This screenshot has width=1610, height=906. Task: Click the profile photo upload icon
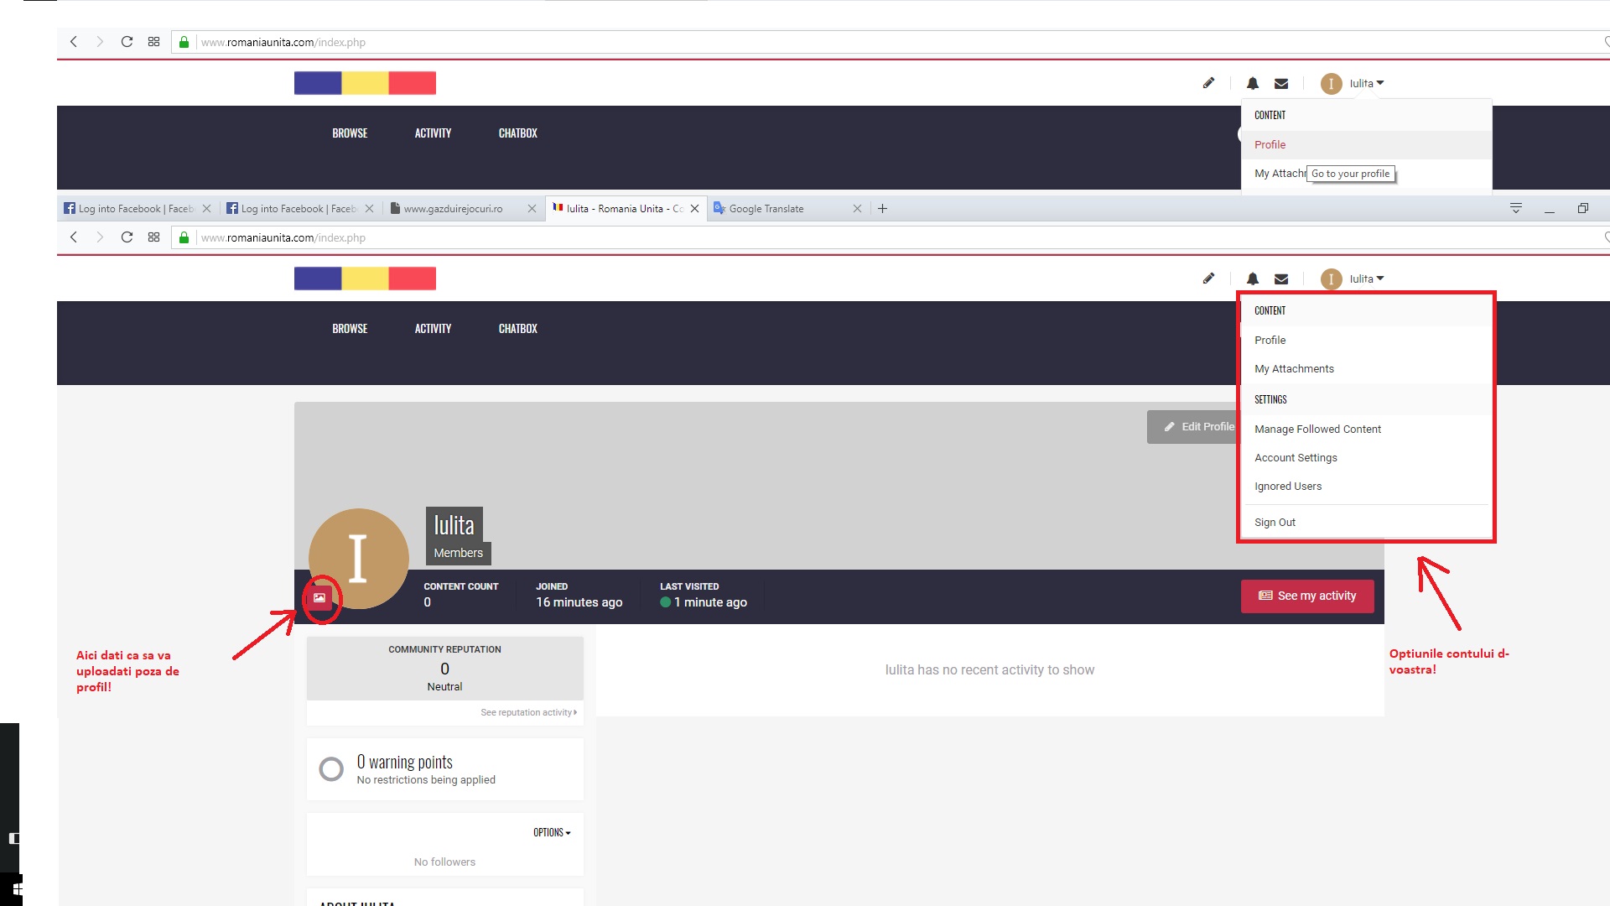point(319,597)
